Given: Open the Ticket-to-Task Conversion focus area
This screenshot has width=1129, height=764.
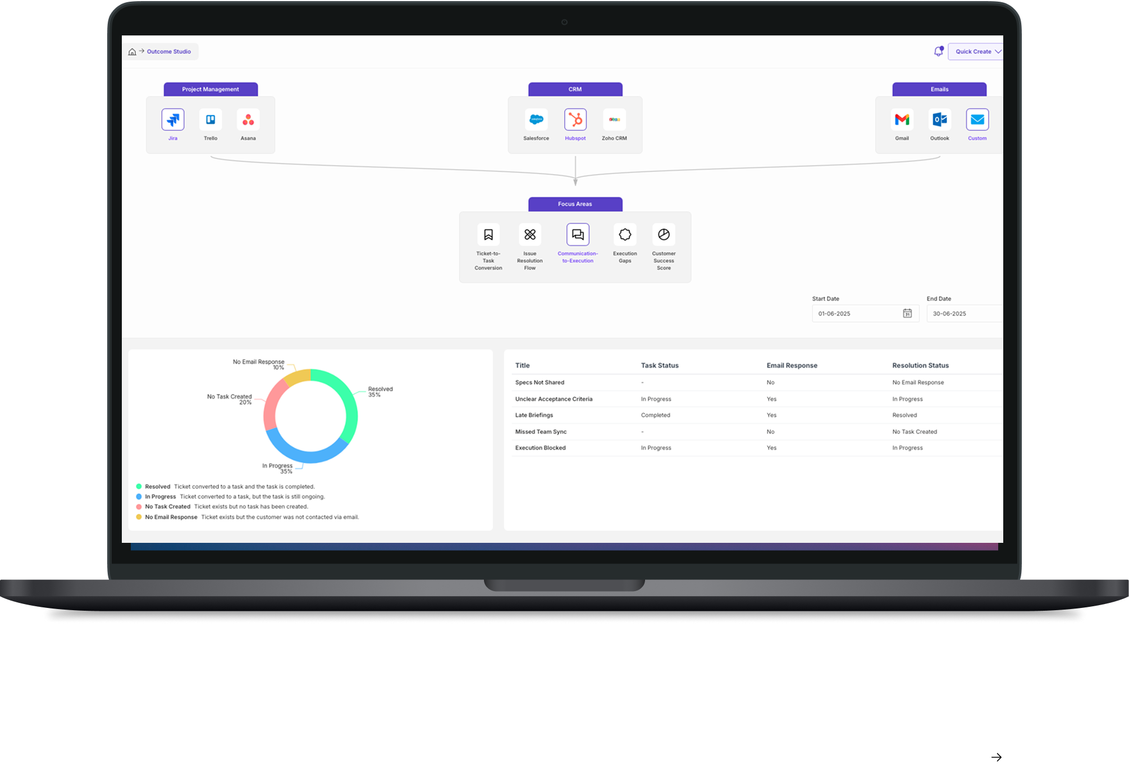Looking at the screenshot, I should 488,235.
